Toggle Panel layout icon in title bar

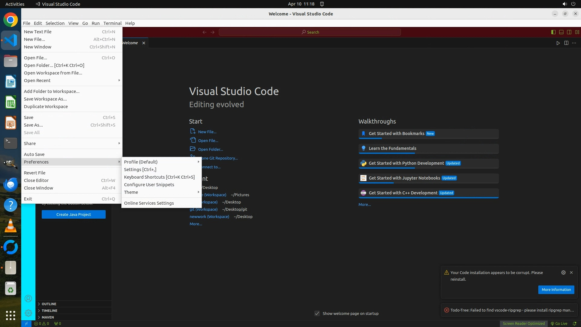click(561, 32)
